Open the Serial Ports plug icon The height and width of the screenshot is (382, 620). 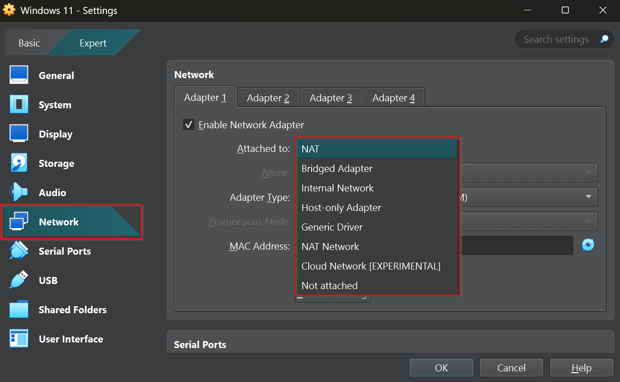pyautogui.click(x=19, y=251)
